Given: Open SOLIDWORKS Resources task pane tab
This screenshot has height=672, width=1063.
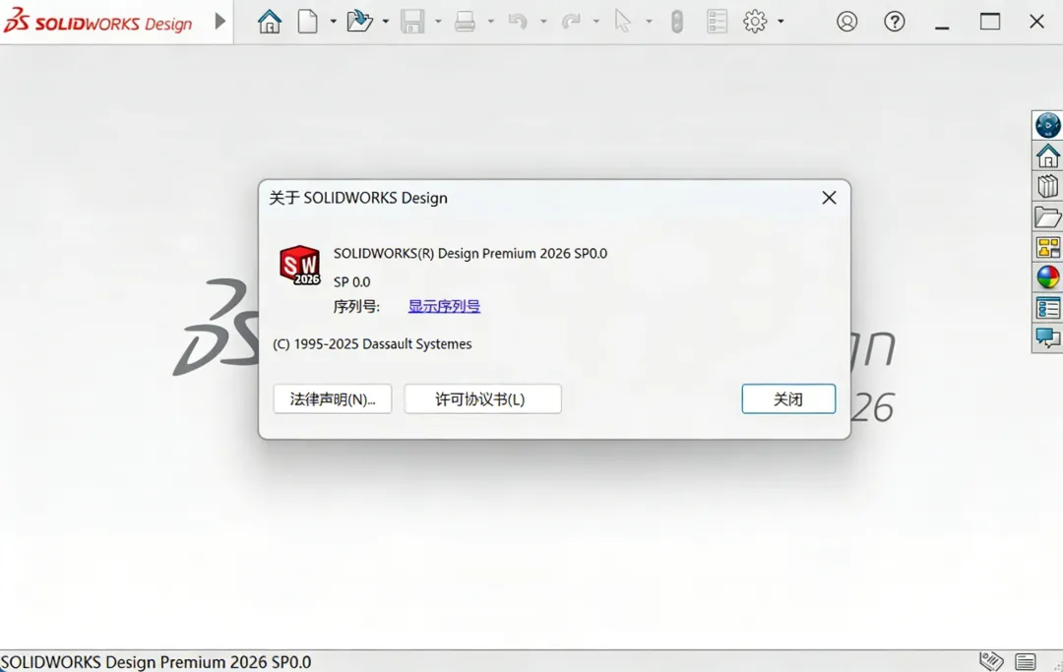Looking at the screenshot, I should coord(1047,155).
